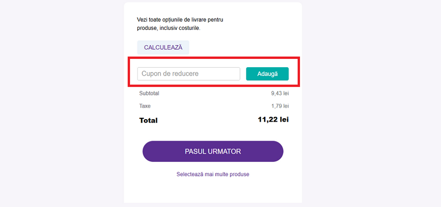Open Selectează mai multe produse link
This screenshot has width=441, height=207.
click(213, 174)
